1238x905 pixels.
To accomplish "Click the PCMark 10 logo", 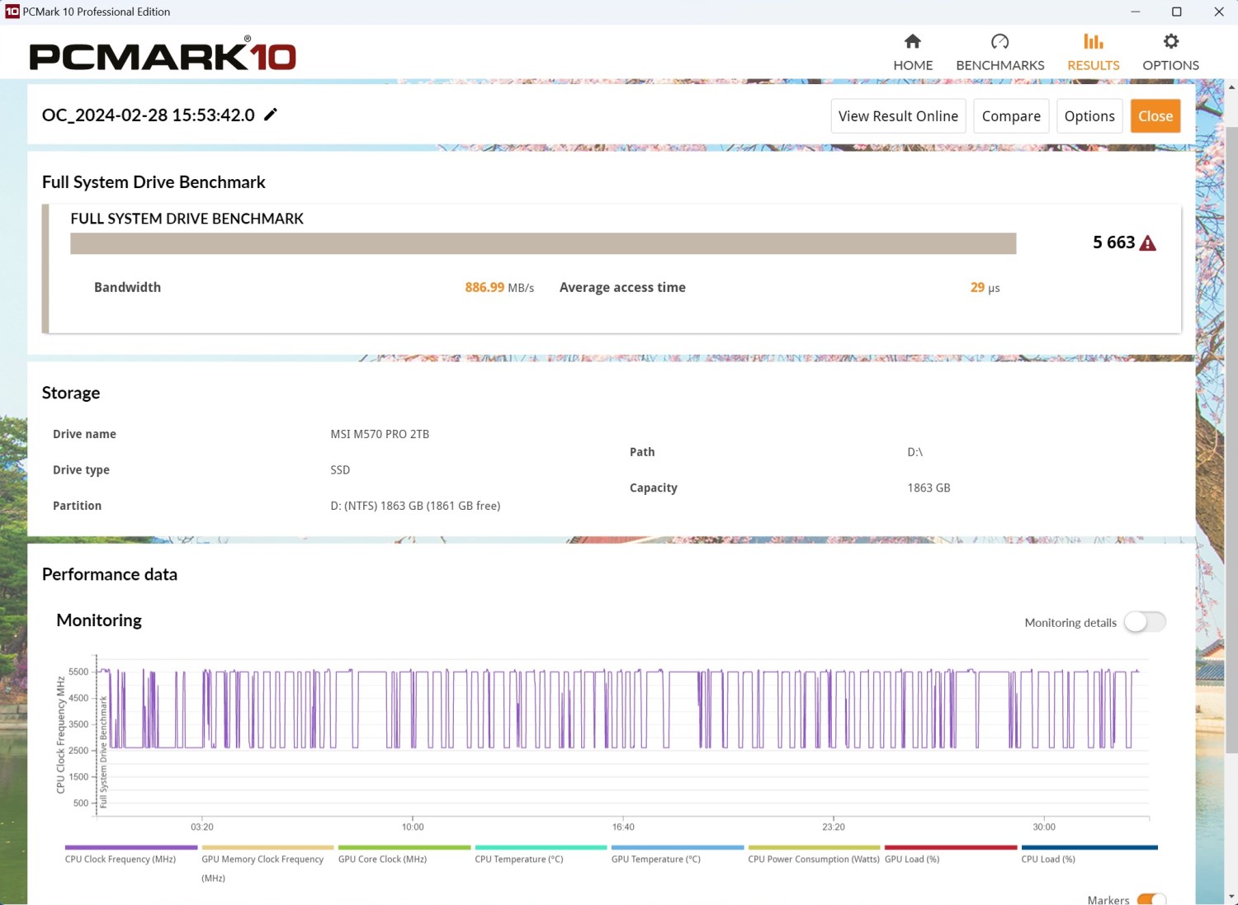I will (x=163, y=54).
